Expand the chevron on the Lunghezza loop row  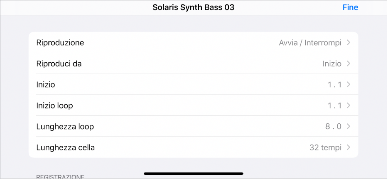point(349,127)
